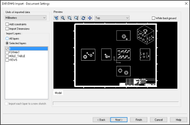
Task: Click the isometric block view in the preview
Action: [146, 35]
